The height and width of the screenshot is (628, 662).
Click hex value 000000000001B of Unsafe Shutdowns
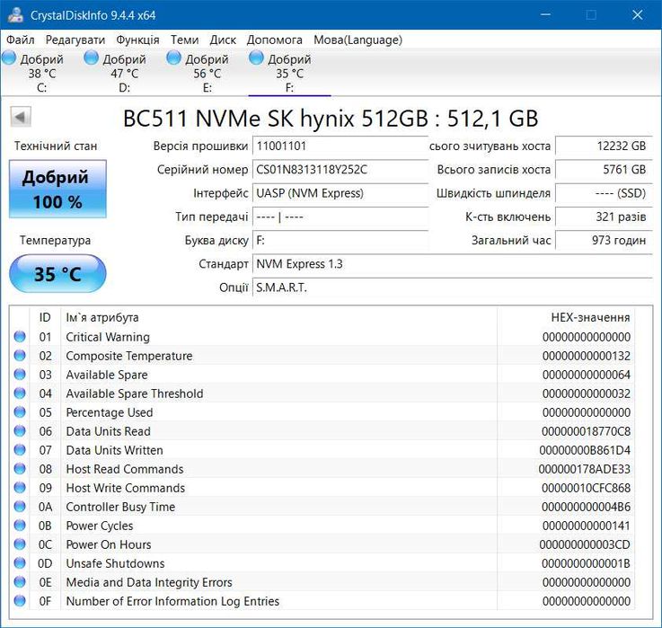586,563
